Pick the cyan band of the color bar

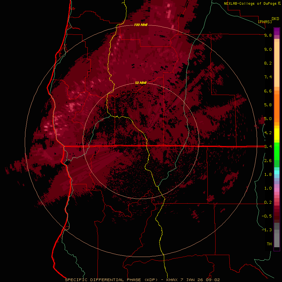tap(277, 172)
